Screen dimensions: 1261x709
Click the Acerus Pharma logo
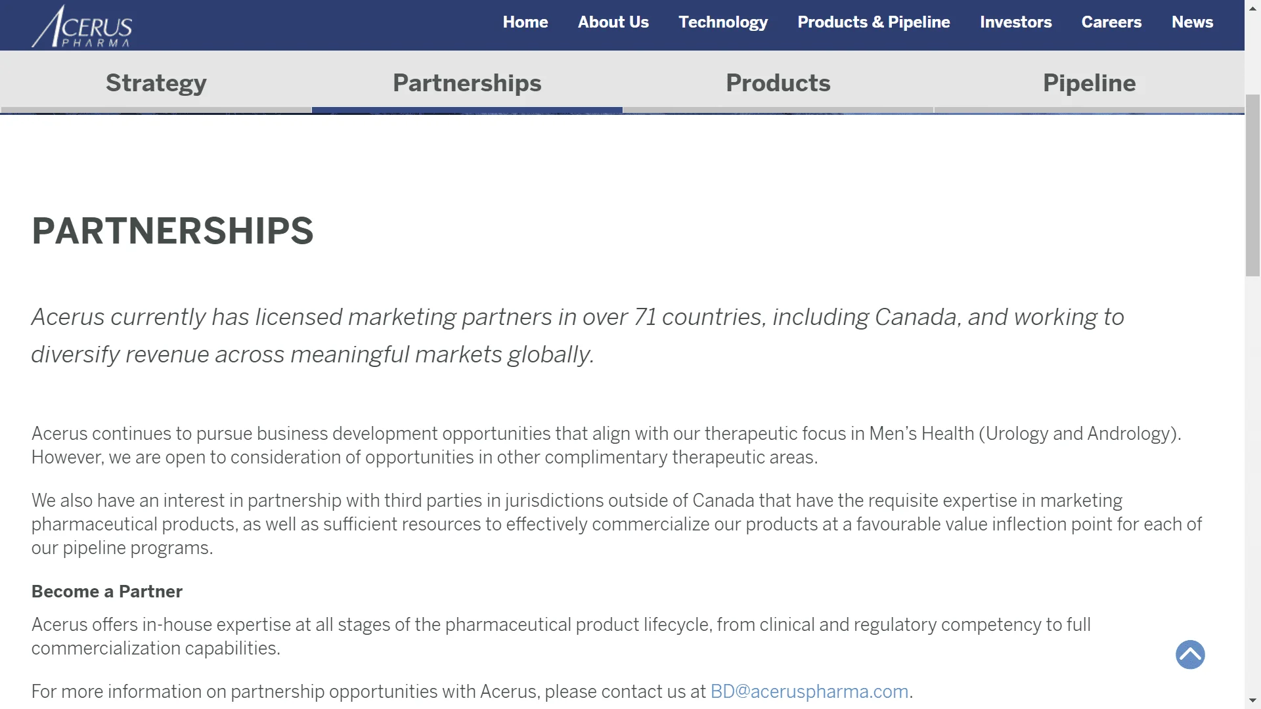pyautogui.click(x=82, y=26)
